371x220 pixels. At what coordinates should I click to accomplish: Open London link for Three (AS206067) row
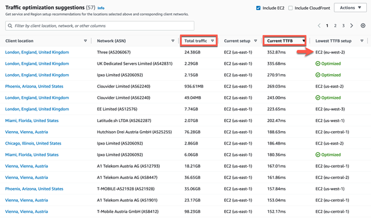(37, 52)
